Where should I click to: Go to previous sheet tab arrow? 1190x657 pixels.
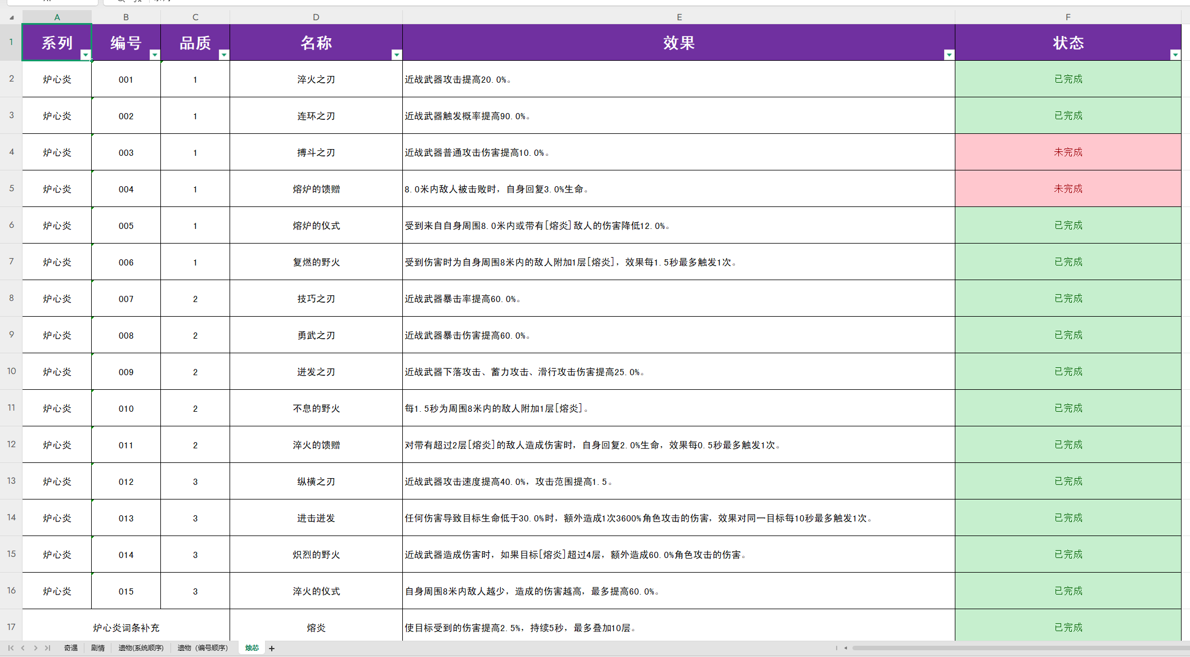point(23,648)
